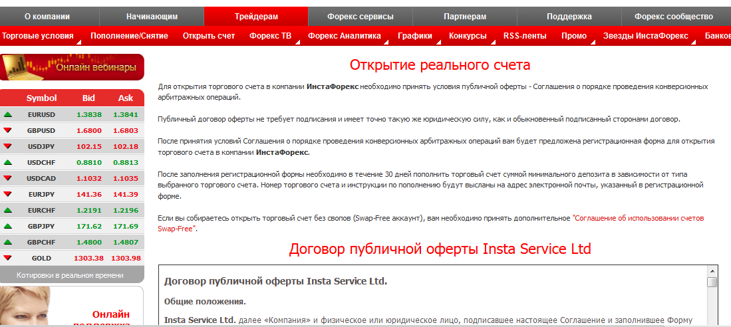The width and height of the screenshot is (731, 327).
Task: Open the О компании menu
Action: (47, 17)
